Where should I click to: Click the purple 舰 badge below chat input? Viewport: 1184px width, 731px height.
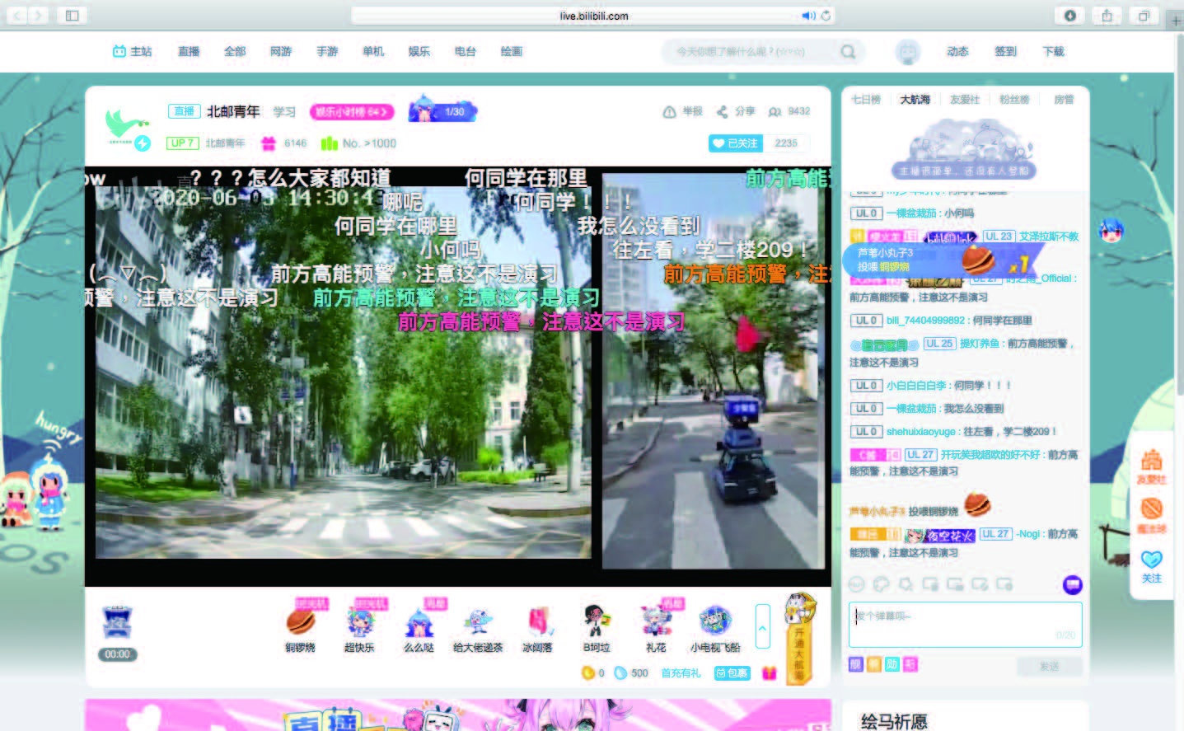(x=856, y=664)
